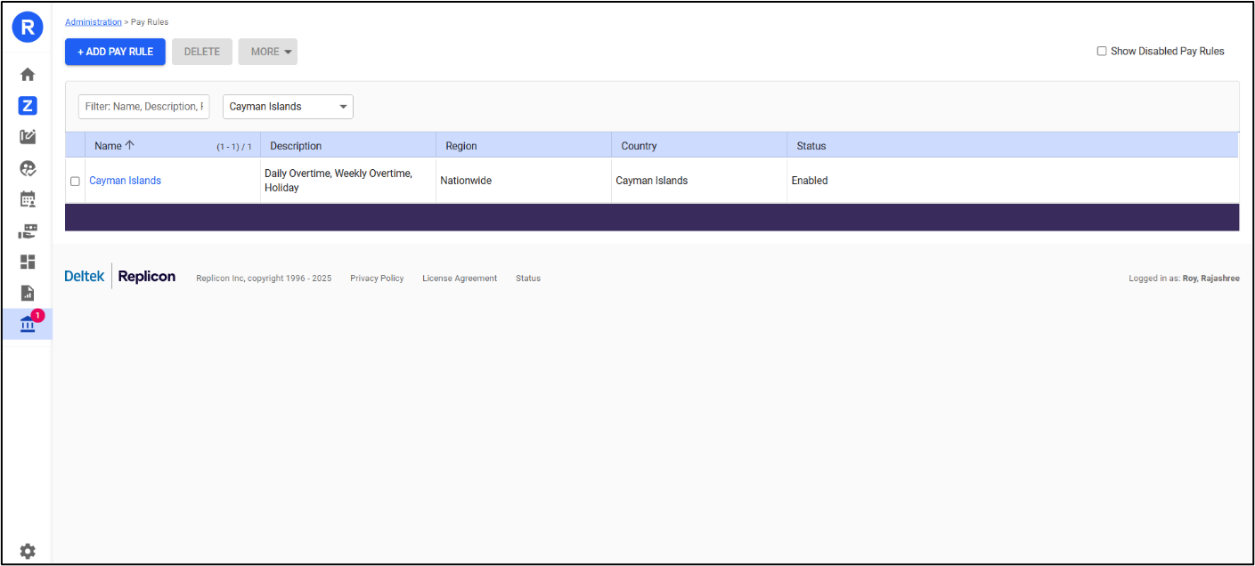Screen dimensions: 1255x566
Task: Click the filter name description input field
Action: coord(143,107)
